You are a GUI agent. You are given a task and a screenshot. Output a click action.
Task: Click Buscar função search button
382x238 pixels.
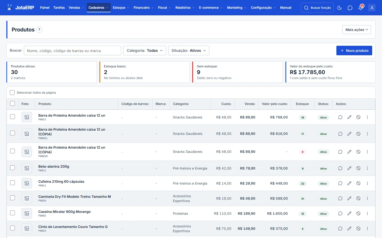(x=317, y=8)
